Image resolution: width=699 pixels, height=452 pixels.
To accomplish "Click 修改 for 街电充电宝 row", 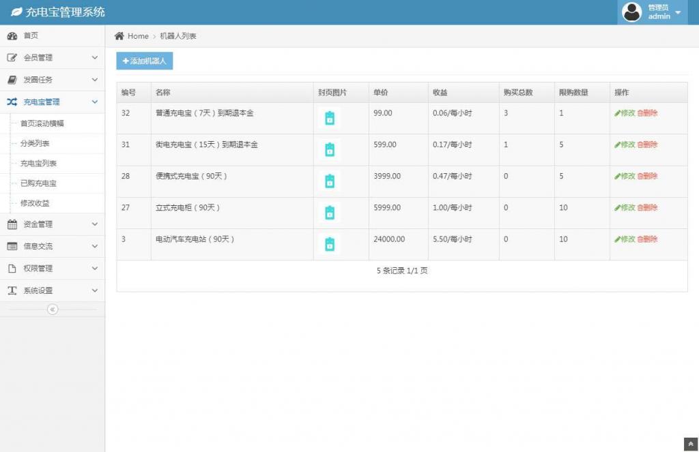I will (625, 145).
